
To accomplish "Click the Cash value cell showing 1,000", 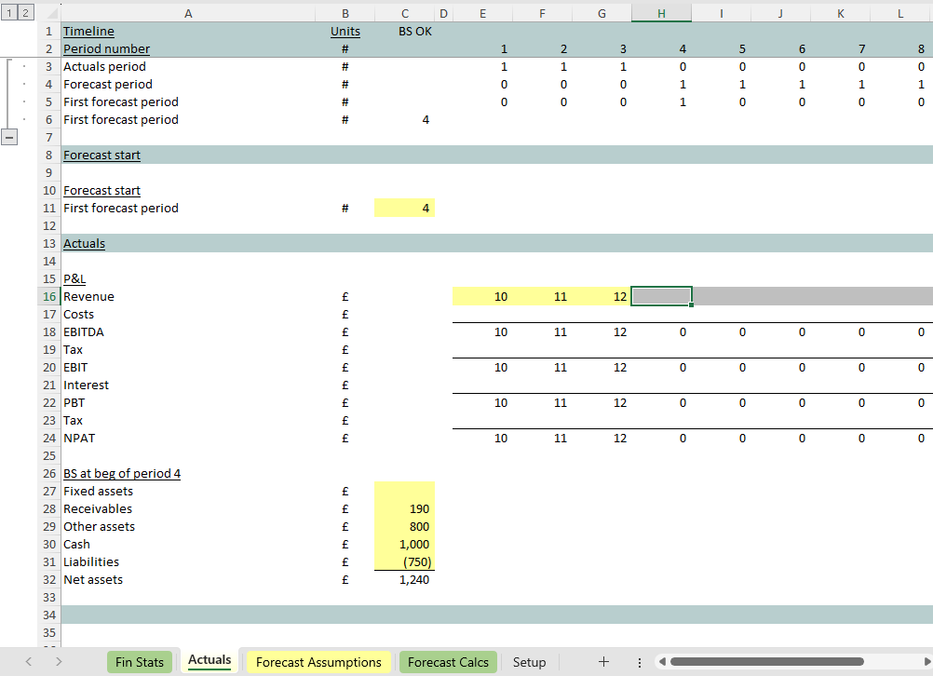I will [x=404, y=545].
